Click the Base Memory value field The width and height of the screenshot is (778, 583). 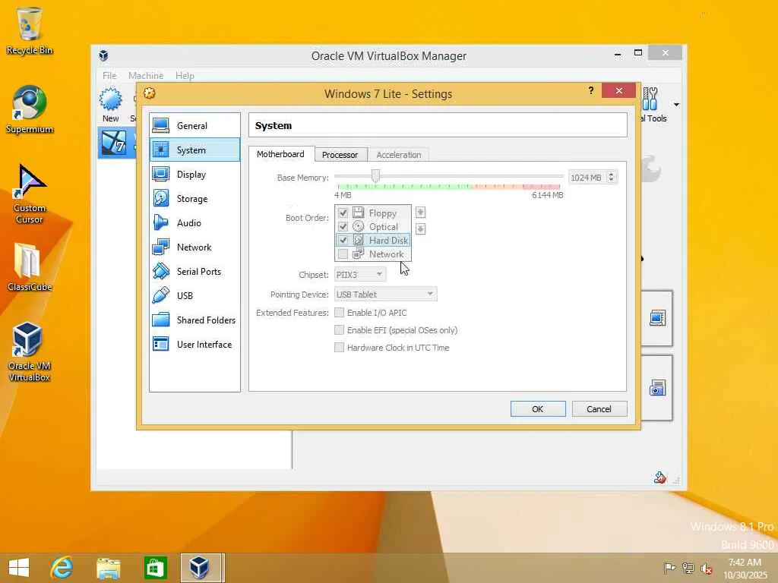point(587,178)
